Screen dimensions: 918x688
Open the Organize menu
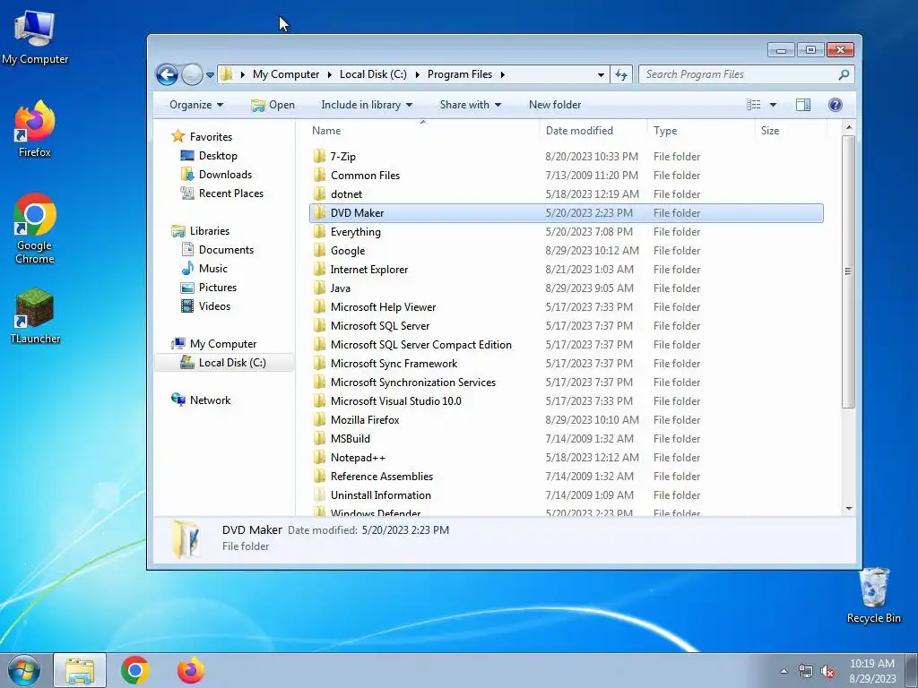[196, 105]
